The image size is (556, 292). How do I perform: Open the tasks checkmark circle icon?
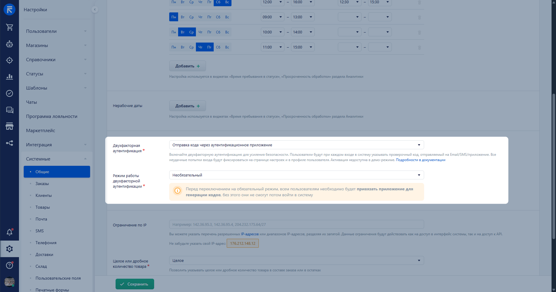9,93
